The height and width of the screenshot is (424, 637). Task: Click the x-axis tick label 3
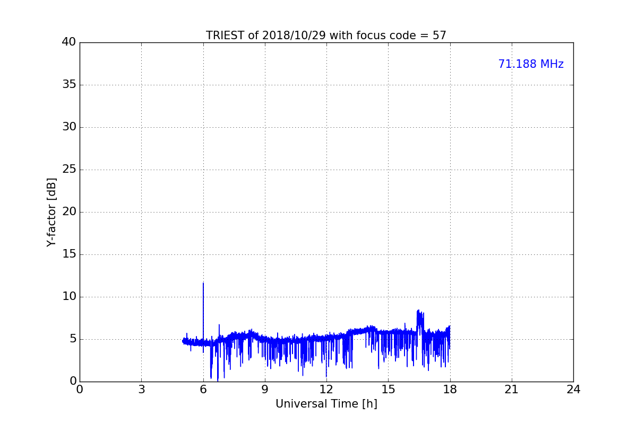141,390
